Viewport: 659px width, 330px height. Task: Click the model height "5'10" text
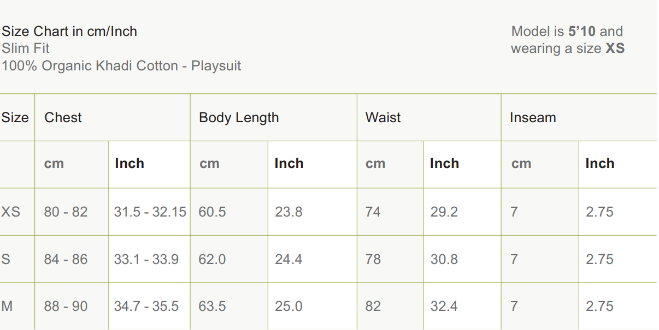point(582,32)
